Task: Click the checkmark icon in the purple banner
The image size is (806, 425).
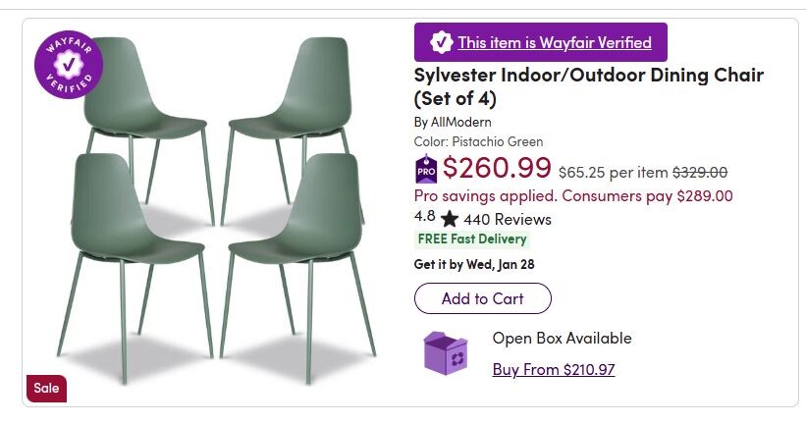Action: point(441,42)
